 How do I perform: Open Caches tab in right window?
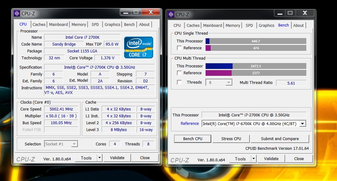(x=193, y=25)
